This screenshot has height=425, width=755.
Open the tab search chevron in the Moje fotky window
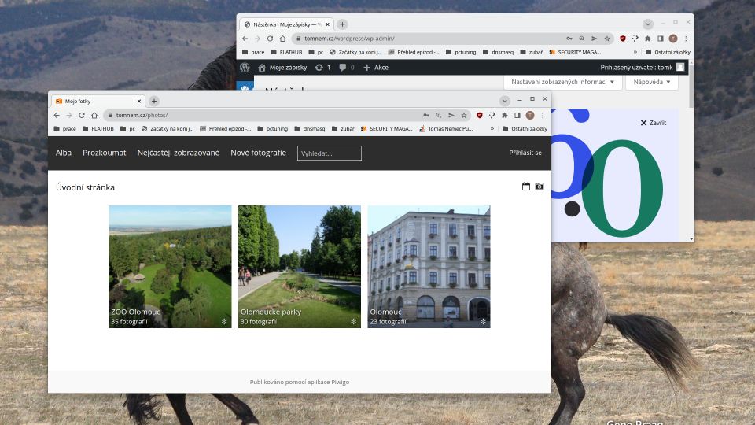point(505,101)
